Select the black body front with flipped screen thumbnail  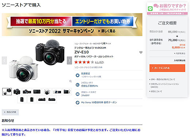click(27, 92)
